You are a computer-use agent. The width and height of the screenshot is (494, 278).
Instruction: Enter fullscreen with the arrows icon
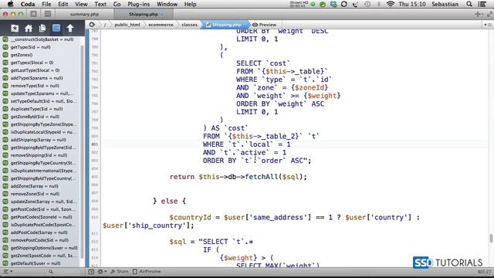pyautogui.click(x=489, y=14)
